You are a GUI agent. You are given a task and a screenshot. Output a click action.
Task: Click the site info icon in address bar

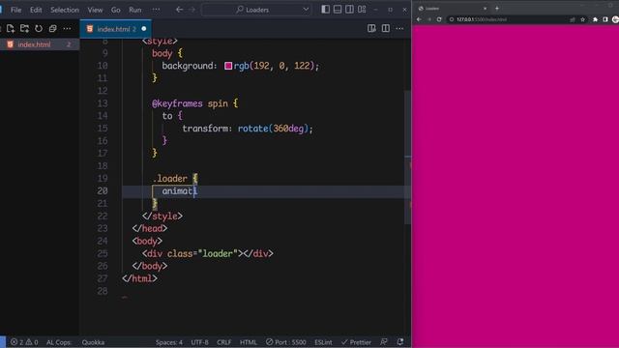pyautogui.click(x=452, y=19)
